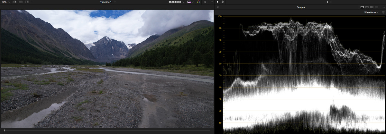
Task: Toggle bypass color grades icon
Action: [189, 2]
